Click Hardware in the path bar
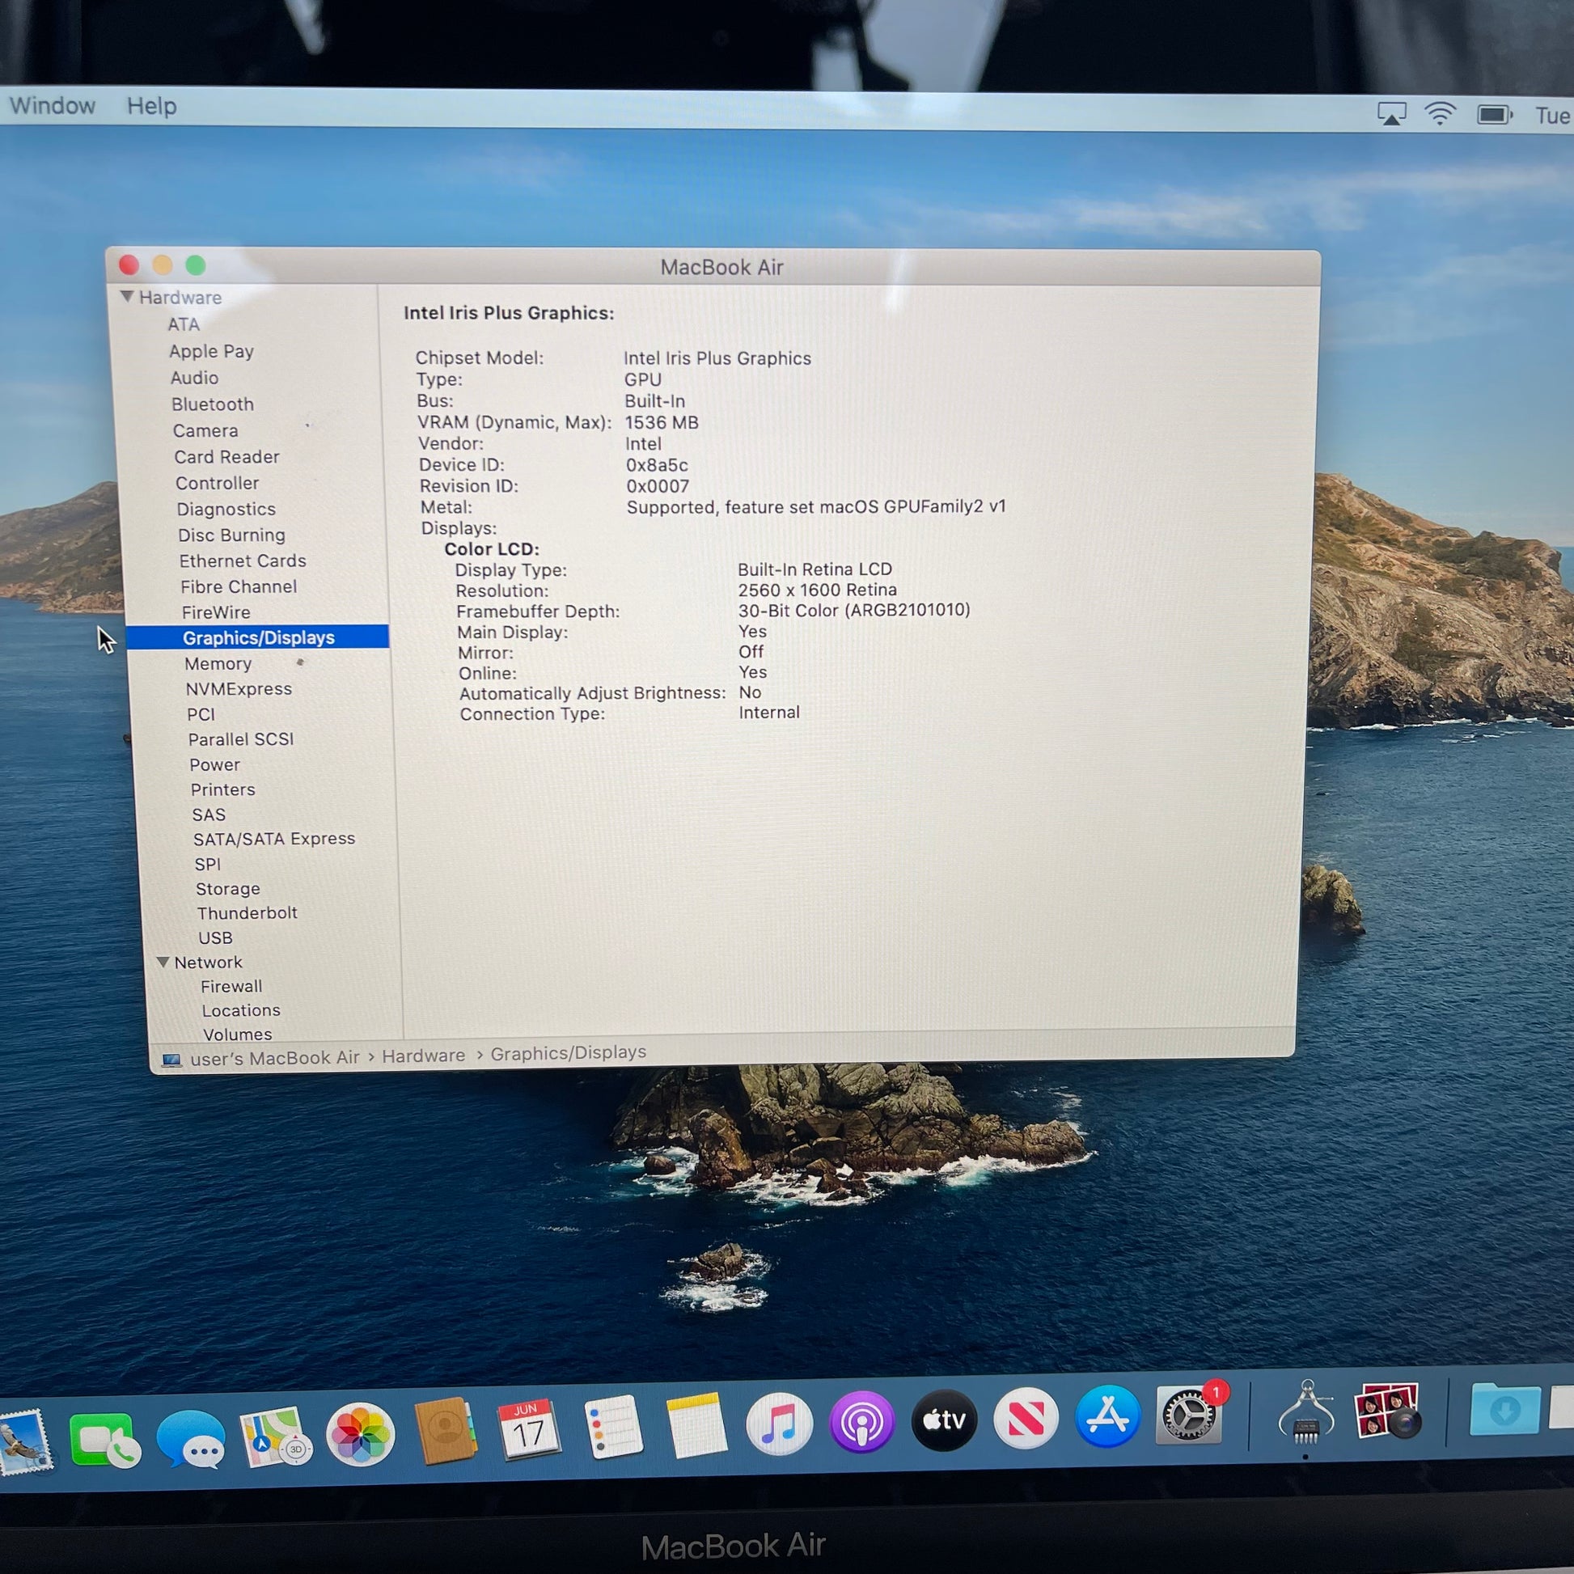 tap(424, 1056)
